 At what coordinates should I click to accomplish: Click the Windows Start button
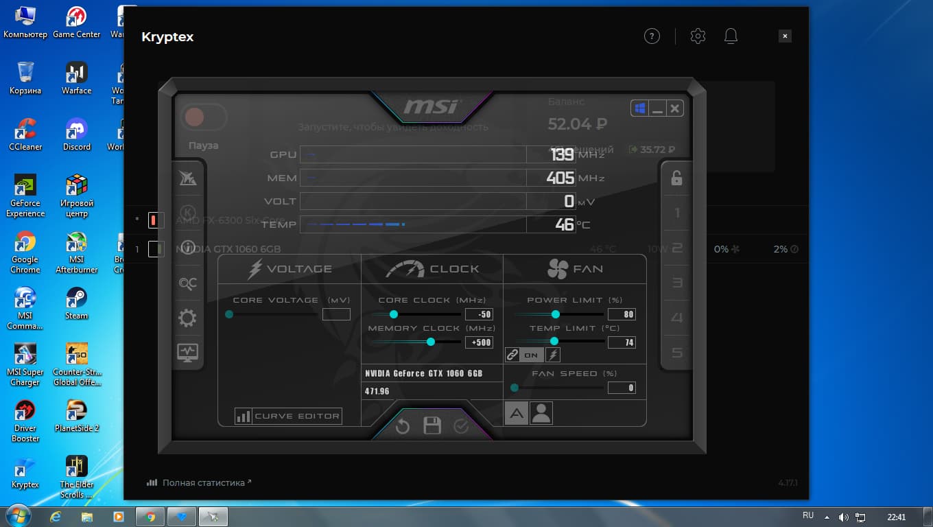(x=18, y=516)
